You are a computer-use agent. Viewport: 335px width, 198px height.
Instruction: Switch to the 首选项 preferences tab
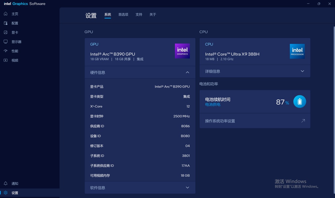[x=123, y=15]
